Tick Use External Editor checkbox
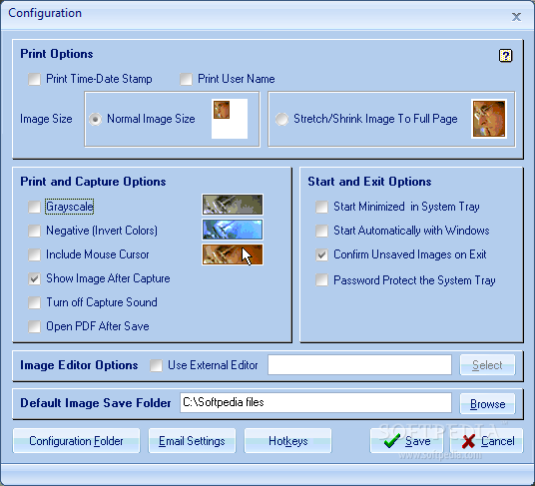Viewport: 535px width, 486px height. tap(156, 365)
